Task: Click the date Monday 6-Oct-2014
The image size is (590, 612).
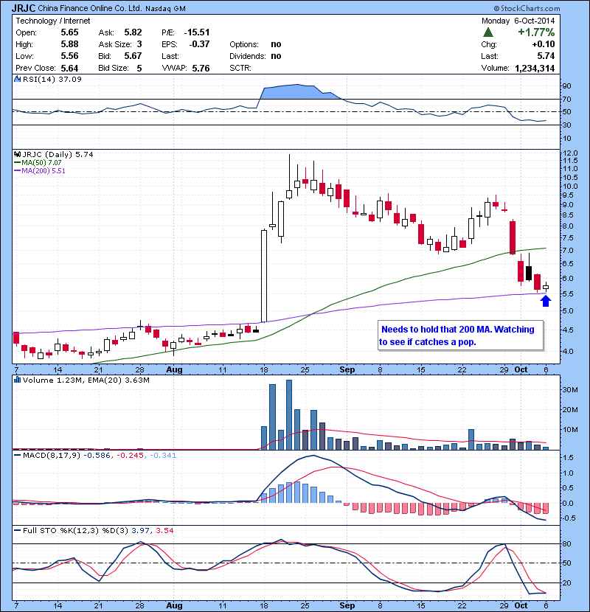Action: click(518, 21)
